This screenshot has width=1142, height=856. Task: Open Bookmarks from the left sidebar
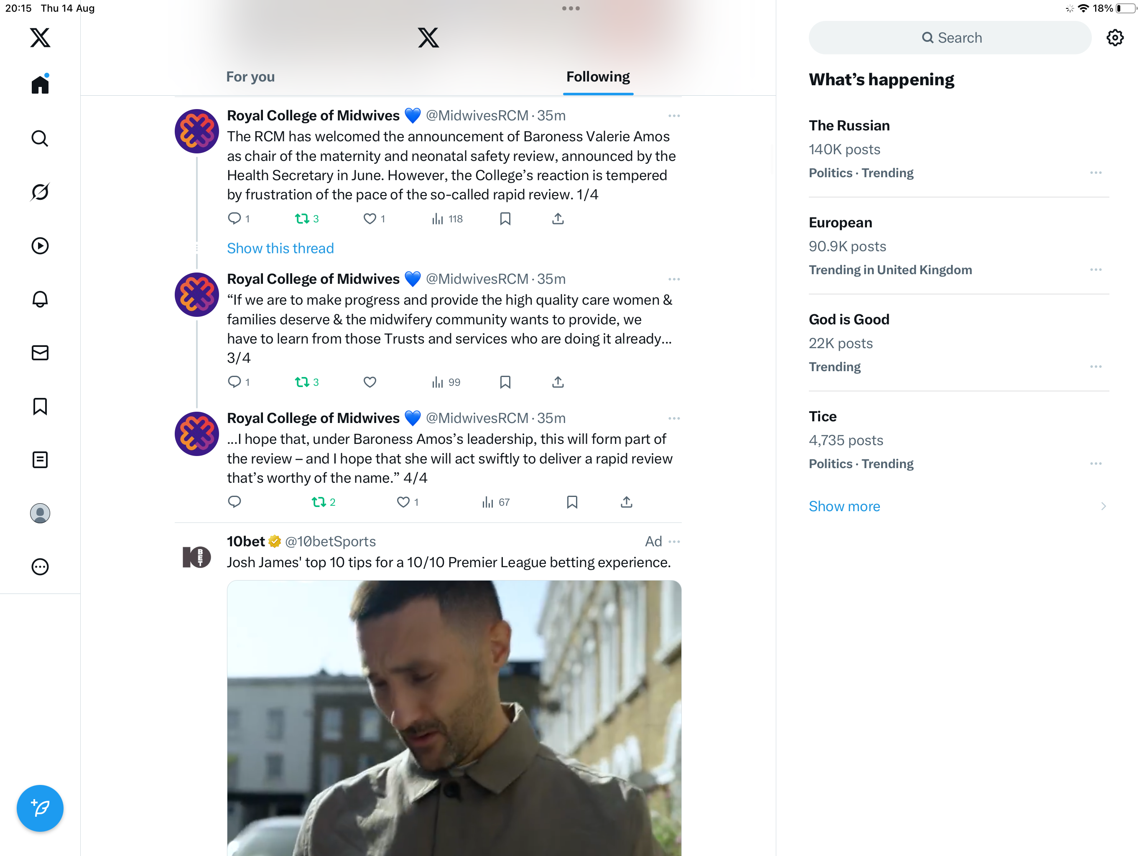coord(40,406)
